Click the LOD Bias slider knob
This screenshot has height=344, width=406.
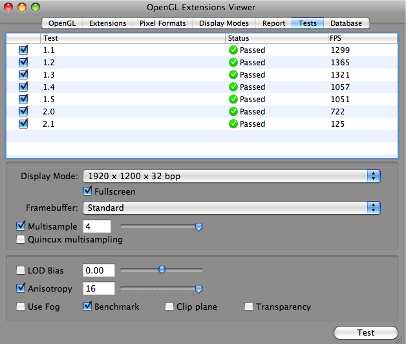162,270
